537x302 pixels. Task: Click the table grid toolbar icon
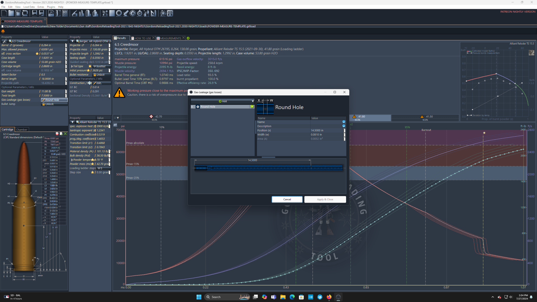[x=112, y=13]
